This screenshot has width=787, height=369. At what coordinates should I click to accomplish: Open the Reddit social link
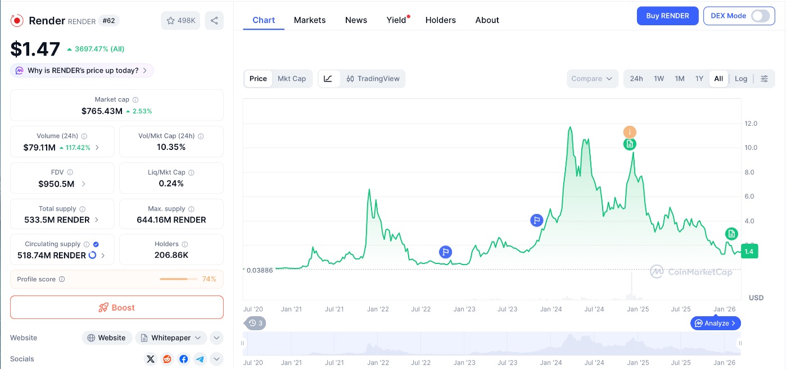point(167,359)
